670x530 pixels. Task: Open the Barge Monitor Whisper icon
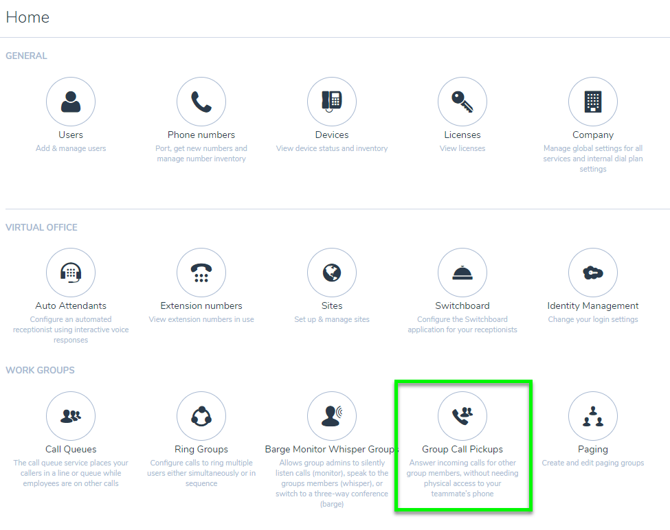(332, 416)
